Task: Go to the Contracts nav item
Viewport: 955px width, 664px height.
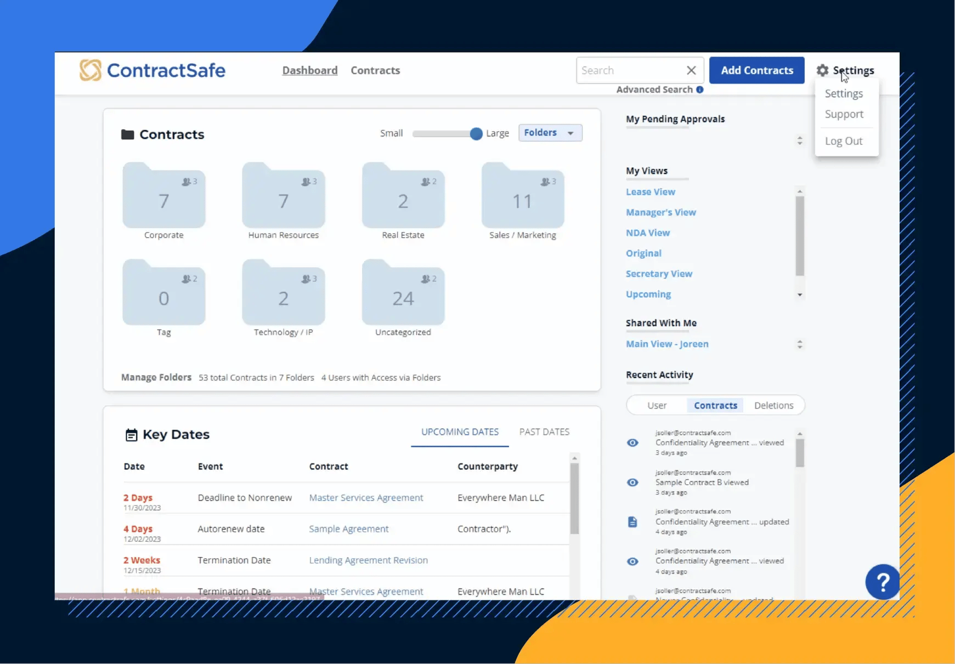Action: tap(375, 70)
